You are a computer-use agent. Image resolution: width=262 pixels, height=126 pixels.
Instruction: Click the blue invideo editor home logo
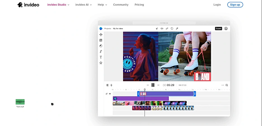[x=101, y=29]
